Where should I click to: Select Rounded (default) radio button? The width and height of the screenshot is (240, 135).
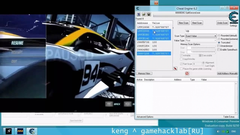click(219, 35)
